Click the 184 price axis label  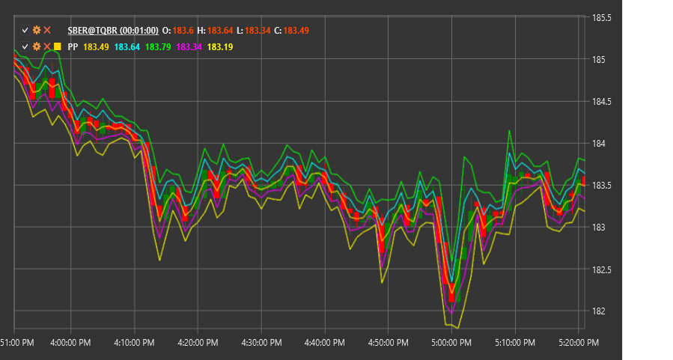pyautogui.click(x=599, y=143)
